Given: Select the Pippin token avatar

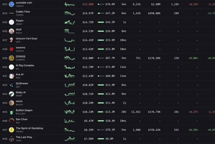Looking at the screenshot, I should [11, 22].
